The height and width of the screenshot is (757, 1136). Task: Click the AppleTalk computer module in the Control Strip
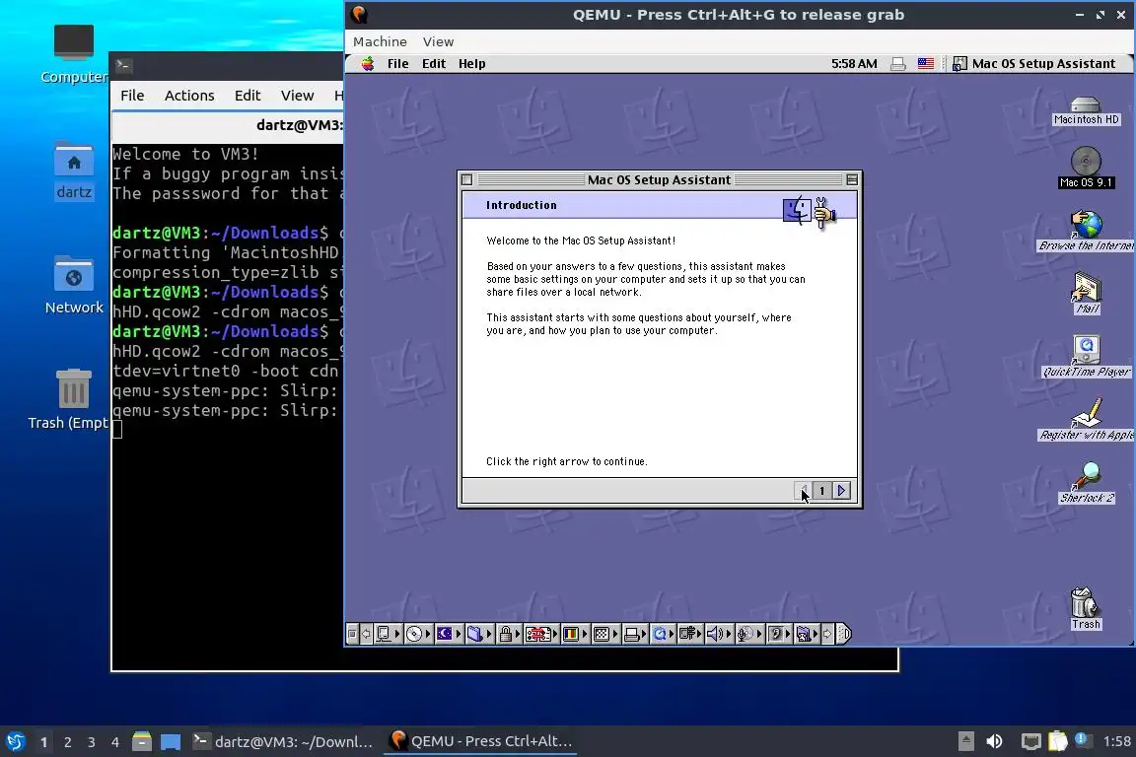click(388, 634)
